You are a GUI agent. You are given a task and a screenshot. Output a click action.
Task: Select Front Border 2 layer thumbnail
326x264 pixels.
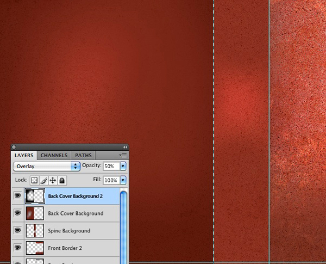point(35,248)
